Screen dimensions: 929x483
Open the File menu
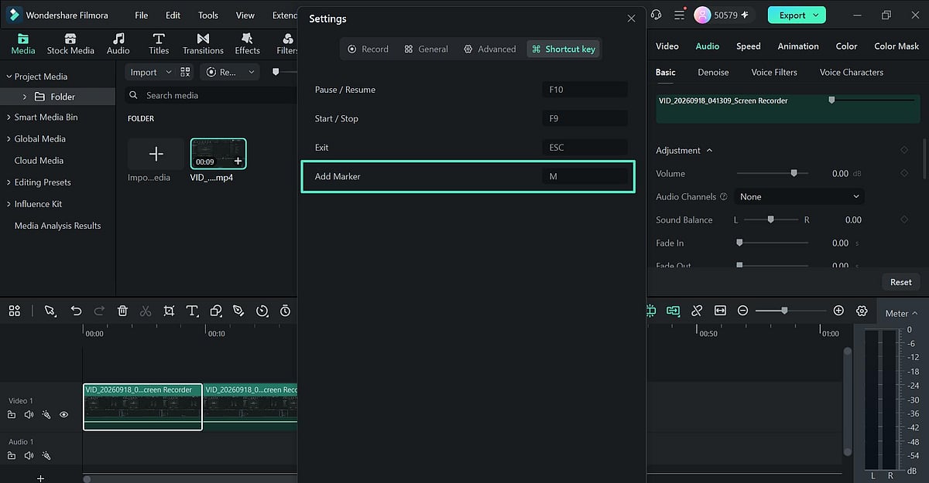pos(141,15)
